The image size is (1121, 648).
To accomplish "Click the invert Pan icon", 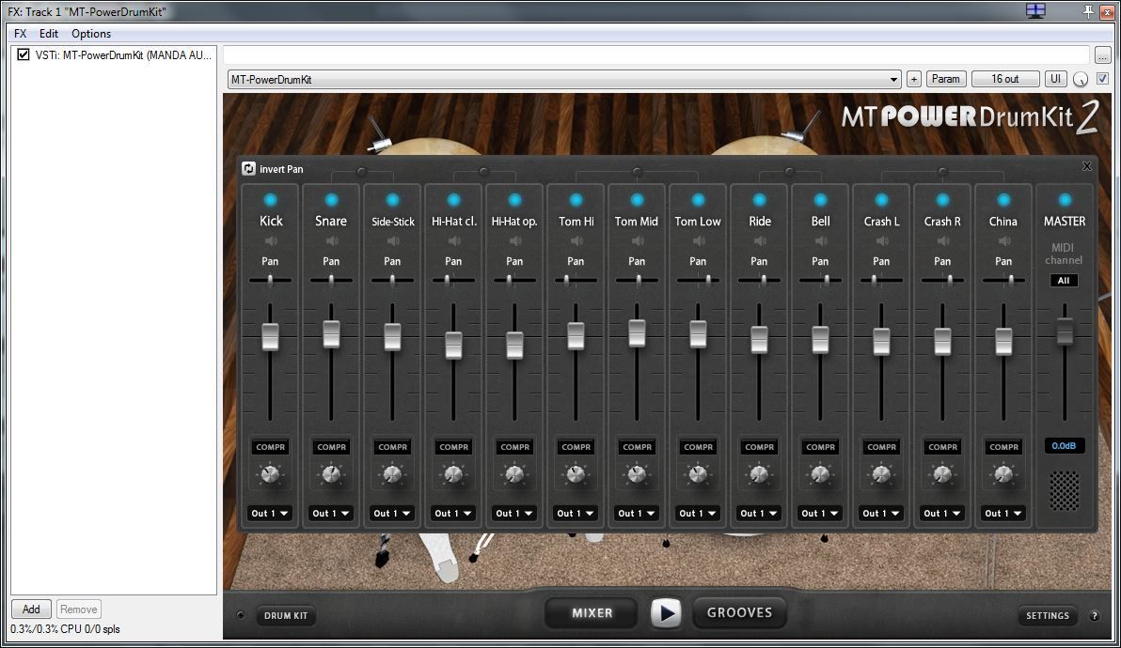I will point(249,168).
